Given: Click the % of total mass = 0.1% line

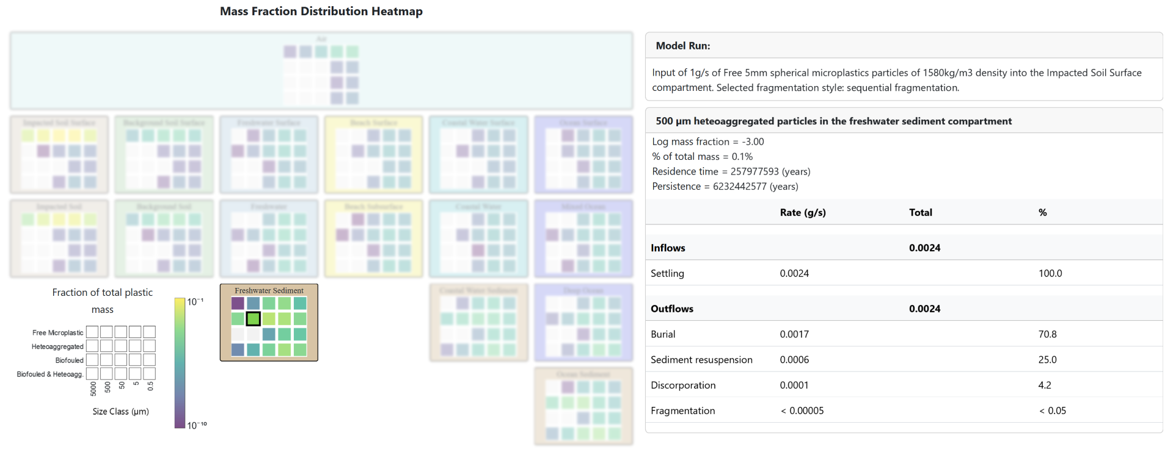Looking at the screenshot, I should point(703,157).
